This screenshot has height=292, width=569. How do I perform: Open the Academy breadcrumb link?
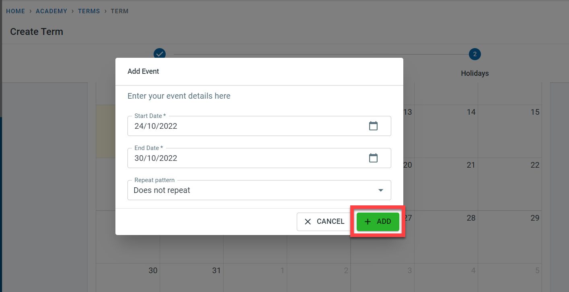[x=51, y=11]
